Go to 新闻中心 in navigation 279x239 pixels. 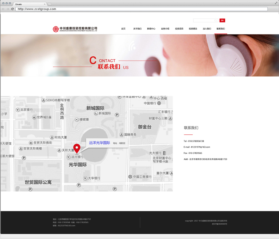pyautogui.click(x=151, y=29)
